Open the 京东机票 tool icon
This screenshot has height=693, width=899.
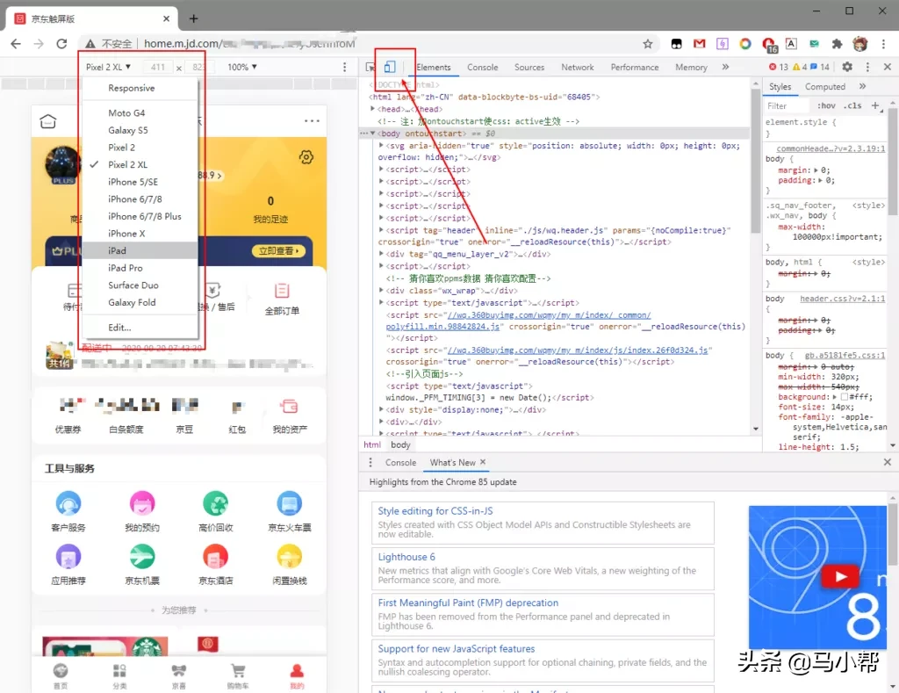click(142, 557)
